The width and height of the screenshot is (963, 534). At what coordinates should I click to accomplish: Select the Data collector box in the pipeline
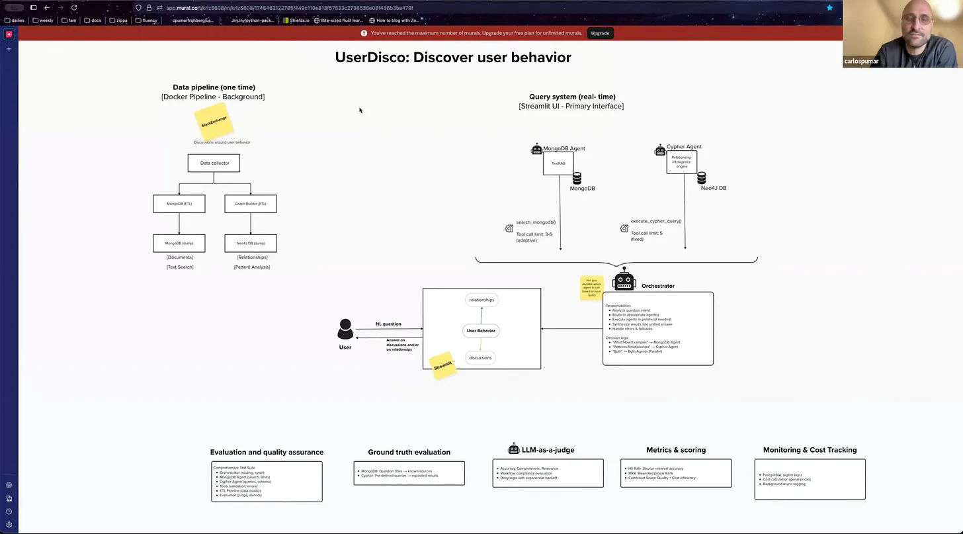pyautogui.click(x=214, y=163)
